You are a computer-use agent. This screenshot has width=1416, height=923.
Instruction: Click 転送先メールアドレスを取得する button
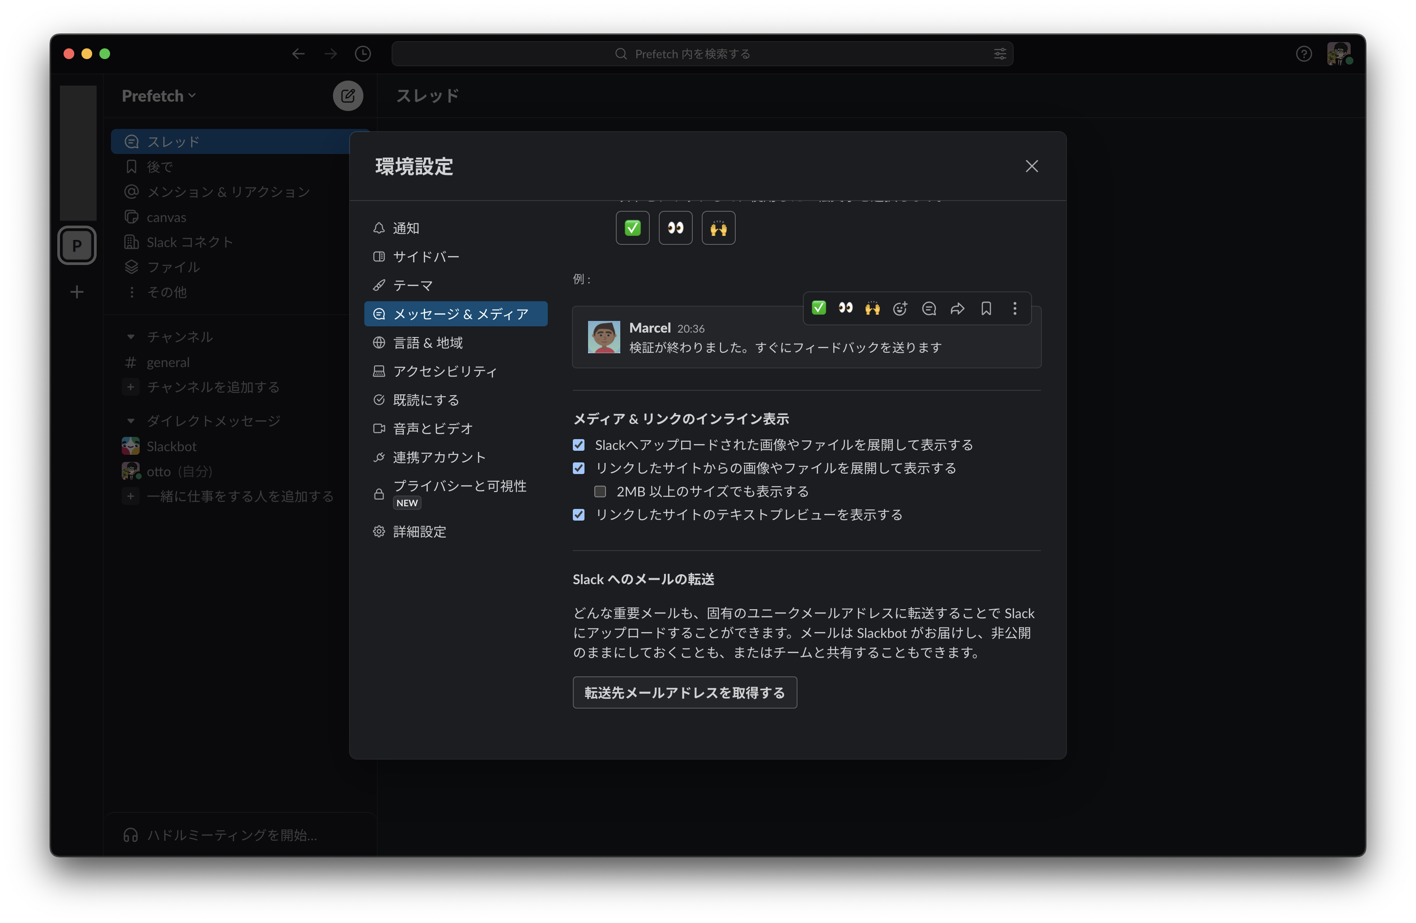(x=684, y=692)
